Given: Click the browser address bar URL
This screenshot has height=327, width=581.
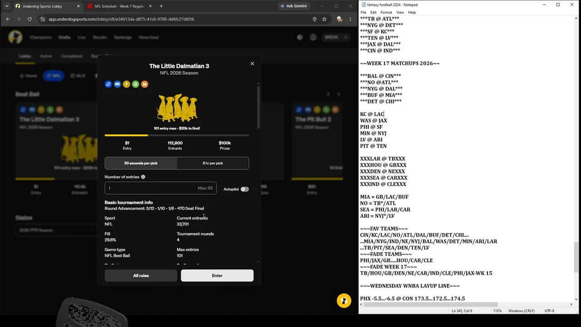Looking at the screenshot, I should tap(121, 19).
